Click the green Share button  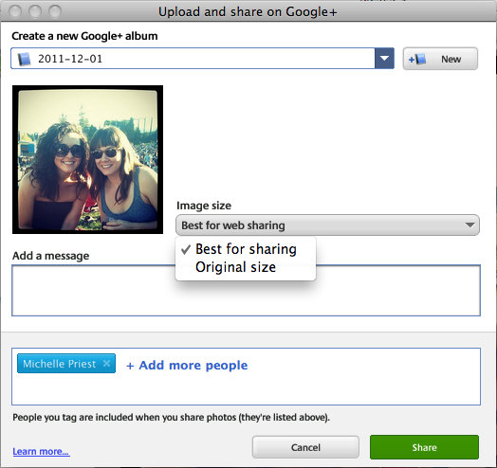[424, 447]
